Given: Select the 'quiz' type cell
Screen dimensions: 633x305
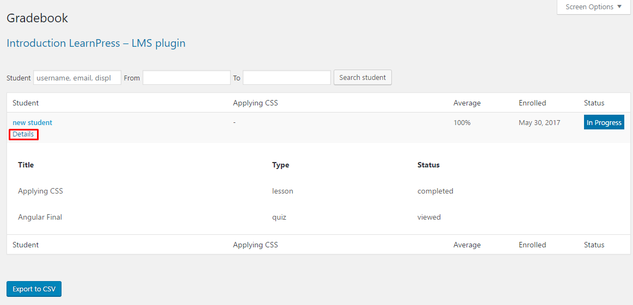Looking at the screenshot, I should tap(279, 217).
